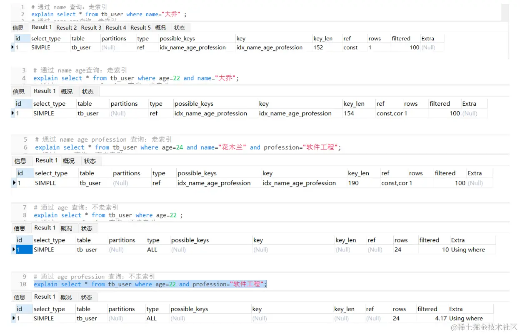Click row marker arrow in the key_len 152 row

(13, 47)
